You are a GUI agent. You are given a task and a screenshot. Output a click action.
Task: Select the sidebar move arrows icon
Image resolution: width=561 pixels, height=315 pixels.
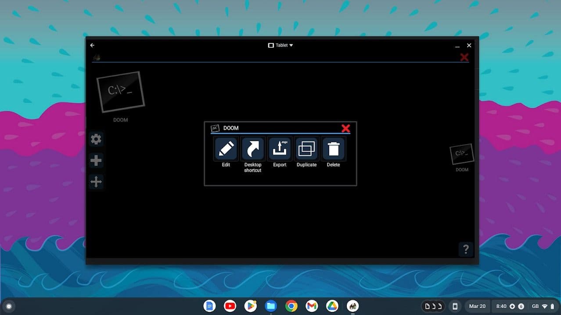96,182
